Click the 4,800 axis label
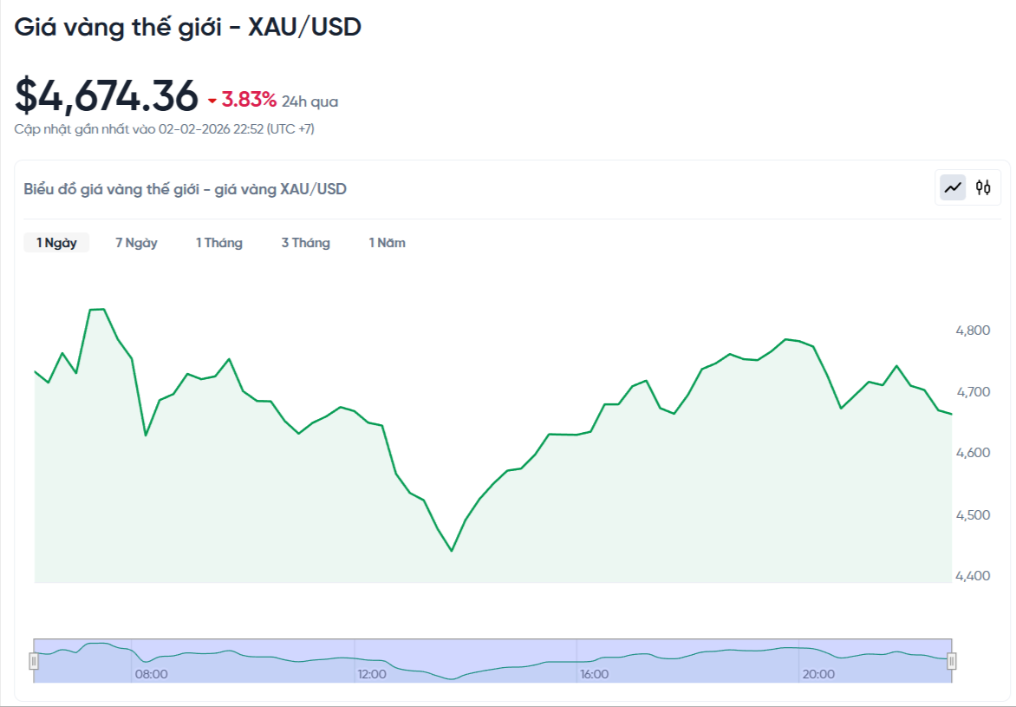This screenshot has width=1016, height=707. [974, 331]
